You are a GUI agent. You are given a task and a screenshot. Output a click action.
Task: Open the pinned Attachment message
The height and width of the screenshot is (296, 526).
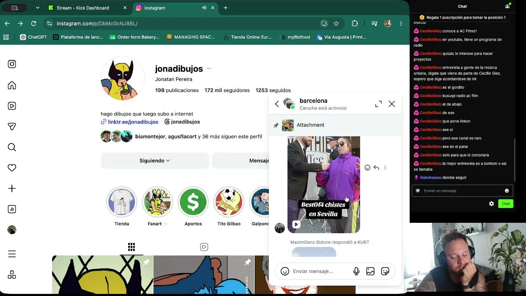tap(335, 125)
